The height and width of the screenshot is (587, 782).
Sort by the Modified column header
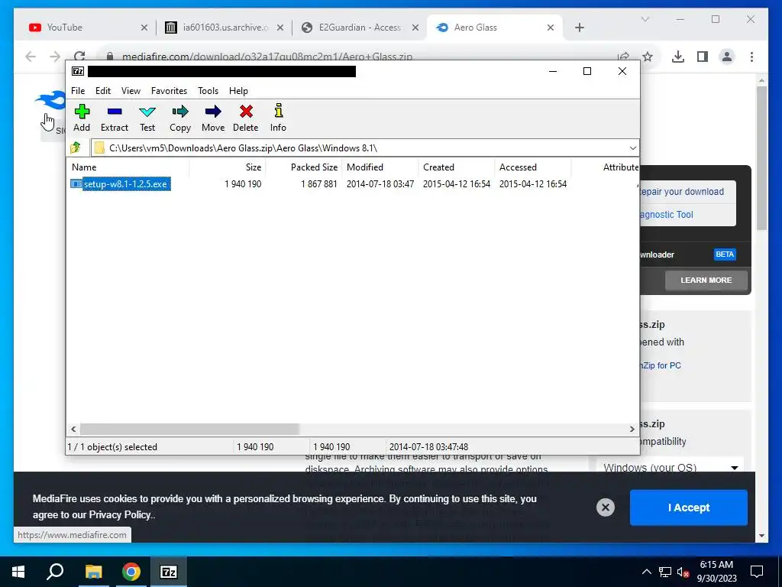380,167
